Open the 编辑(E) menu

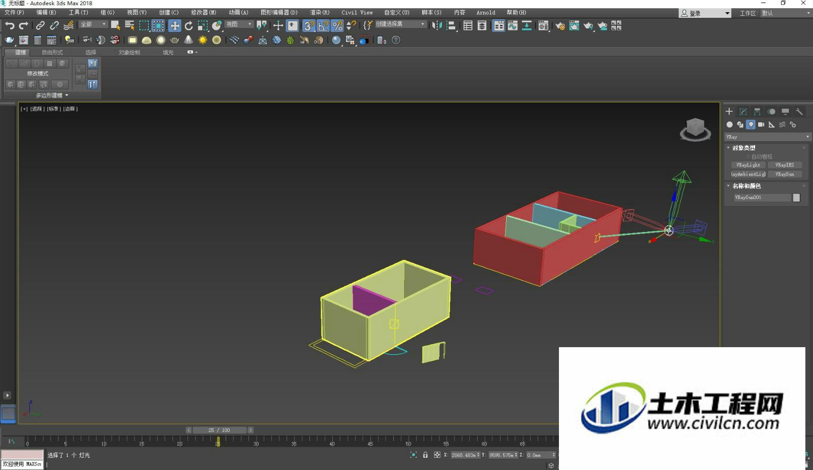[46, 12]
